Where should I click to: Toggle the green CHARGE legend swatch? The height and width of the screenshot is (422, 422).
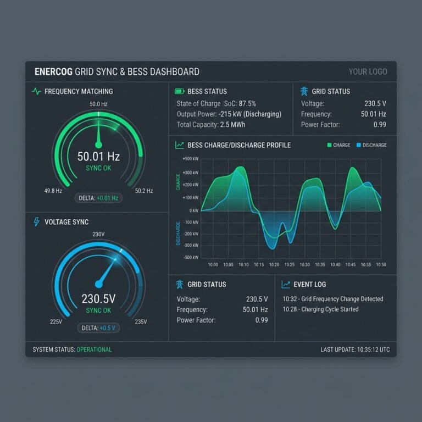[x=329, y=145]
